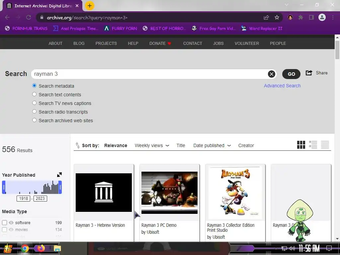Open Chrome from the taskbar
Image resolution: width=340 pixels, height=255 pixels.
[x=25, y=248]
